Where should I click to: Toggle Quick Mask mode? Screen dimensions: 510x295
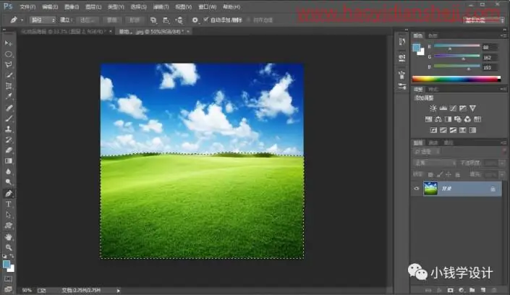[x=8, y=279]
